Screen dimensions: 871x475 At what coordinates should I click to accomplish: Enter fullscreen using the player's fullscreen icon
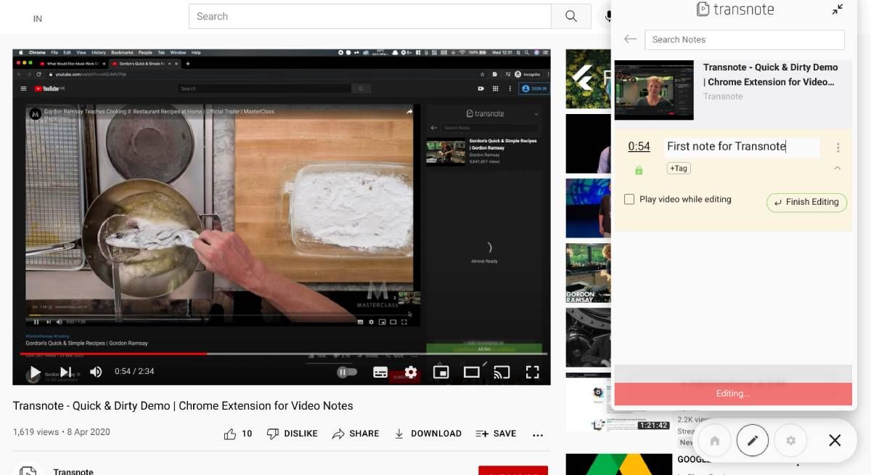click(533, 371)
